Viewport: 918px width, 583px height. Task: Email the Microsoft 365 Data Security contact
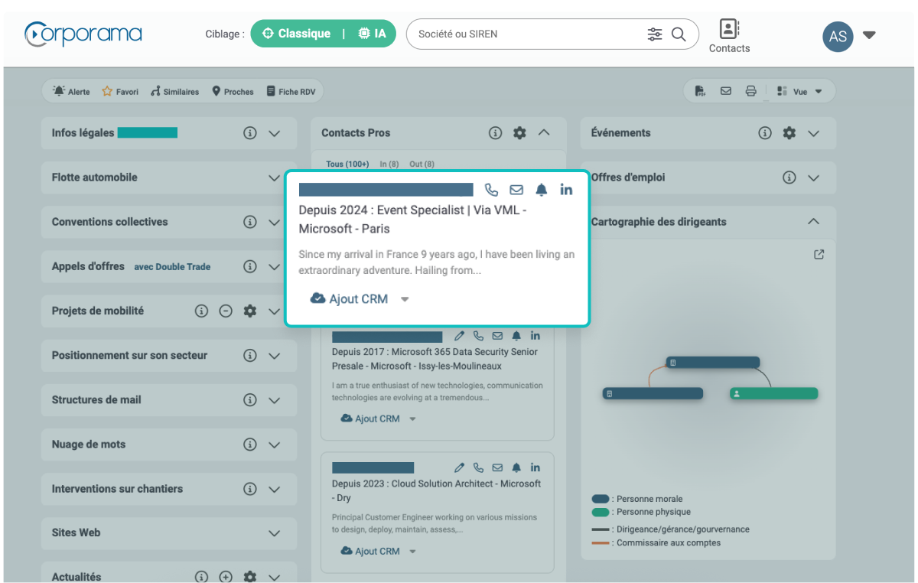tap(497, 336)
